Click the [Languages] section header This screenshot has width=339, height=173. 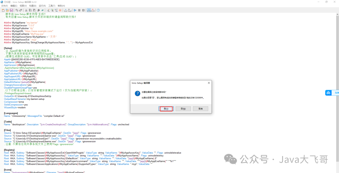click(x=11, y=113)
